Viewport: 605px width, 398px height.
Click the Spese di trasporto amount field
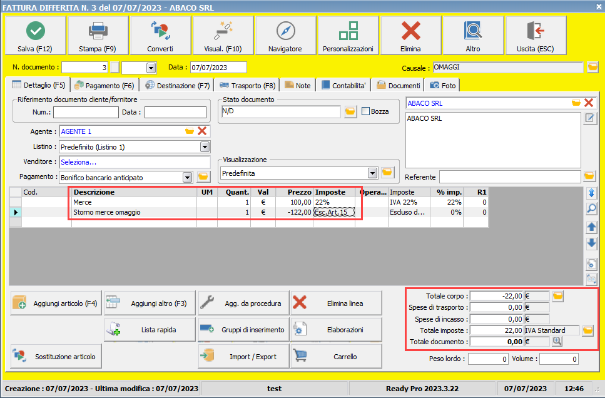[x=497, y=308]
